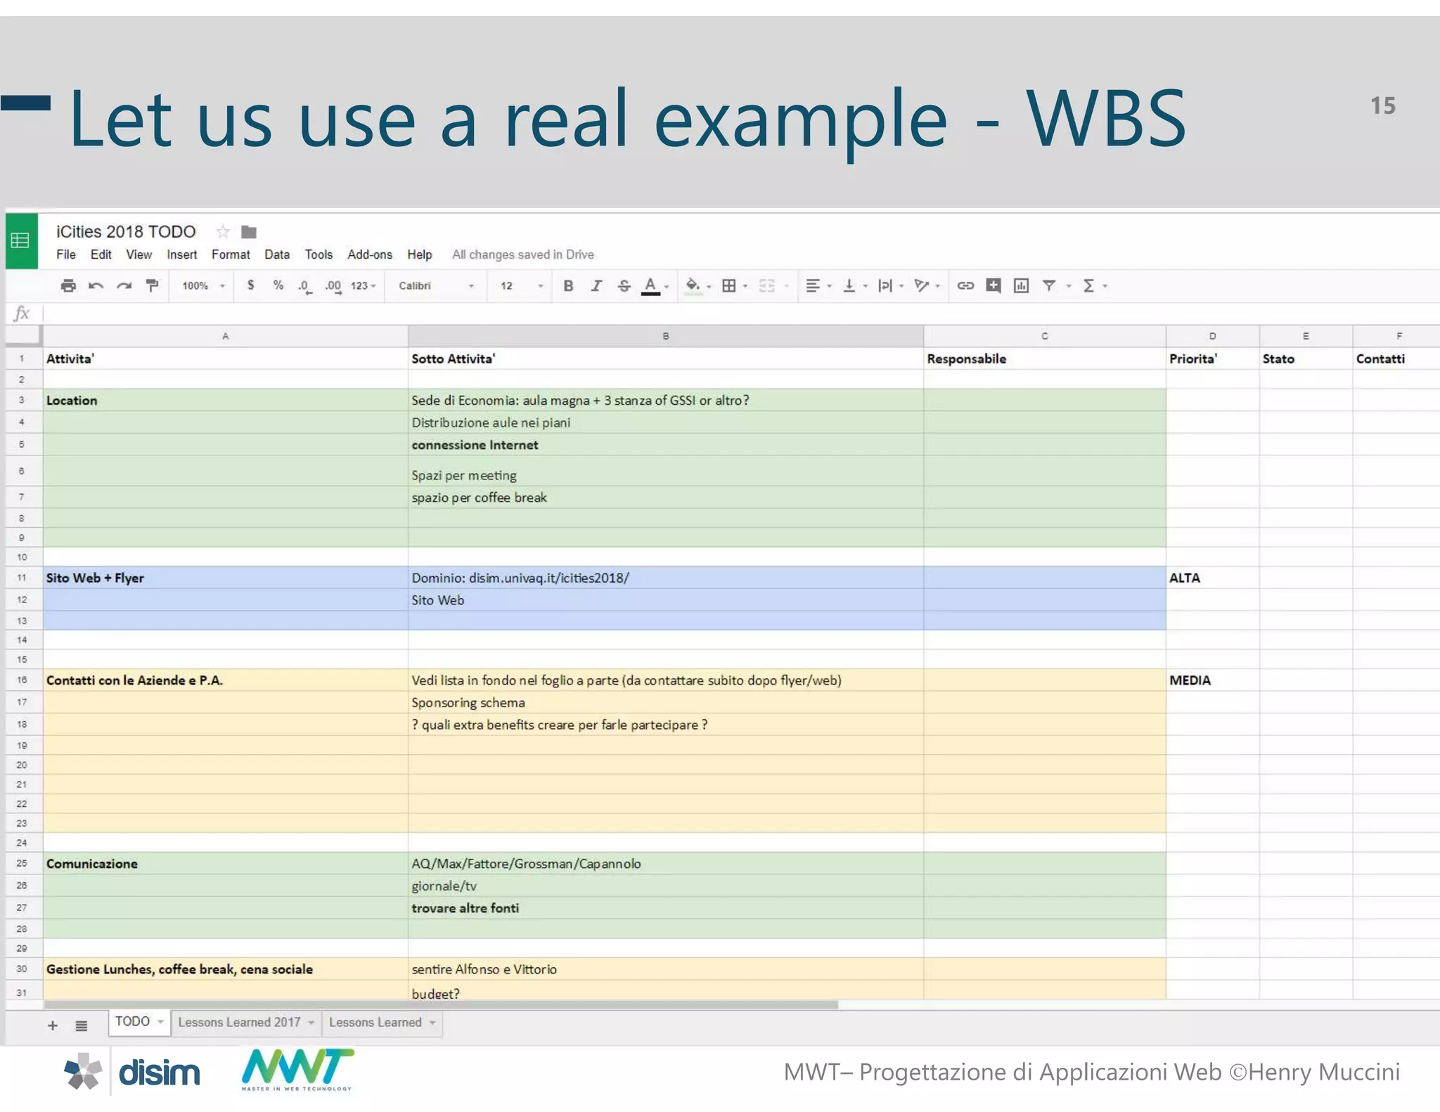The width and height of the screenshot is (1440, 1112).
Task: Open the Calibri font dropdown
Action: click(437, 285)
